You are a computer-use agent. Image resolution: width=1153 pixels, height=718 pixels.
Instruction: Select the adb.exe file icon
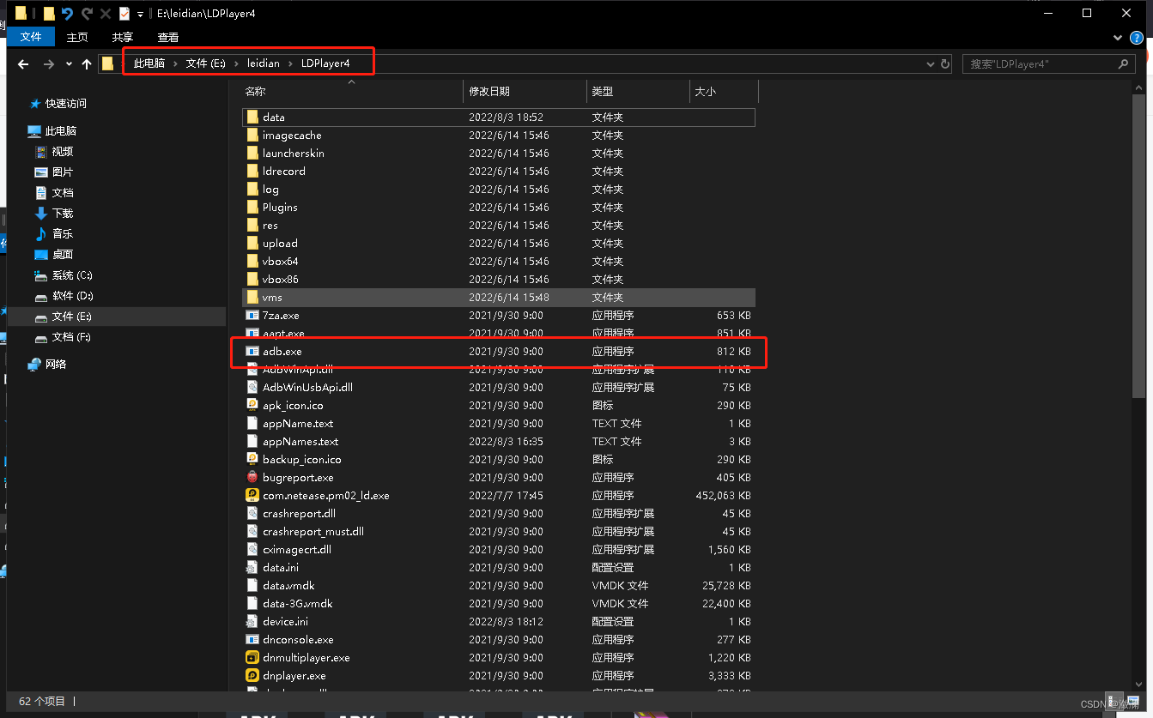click(x=252, y=351)
